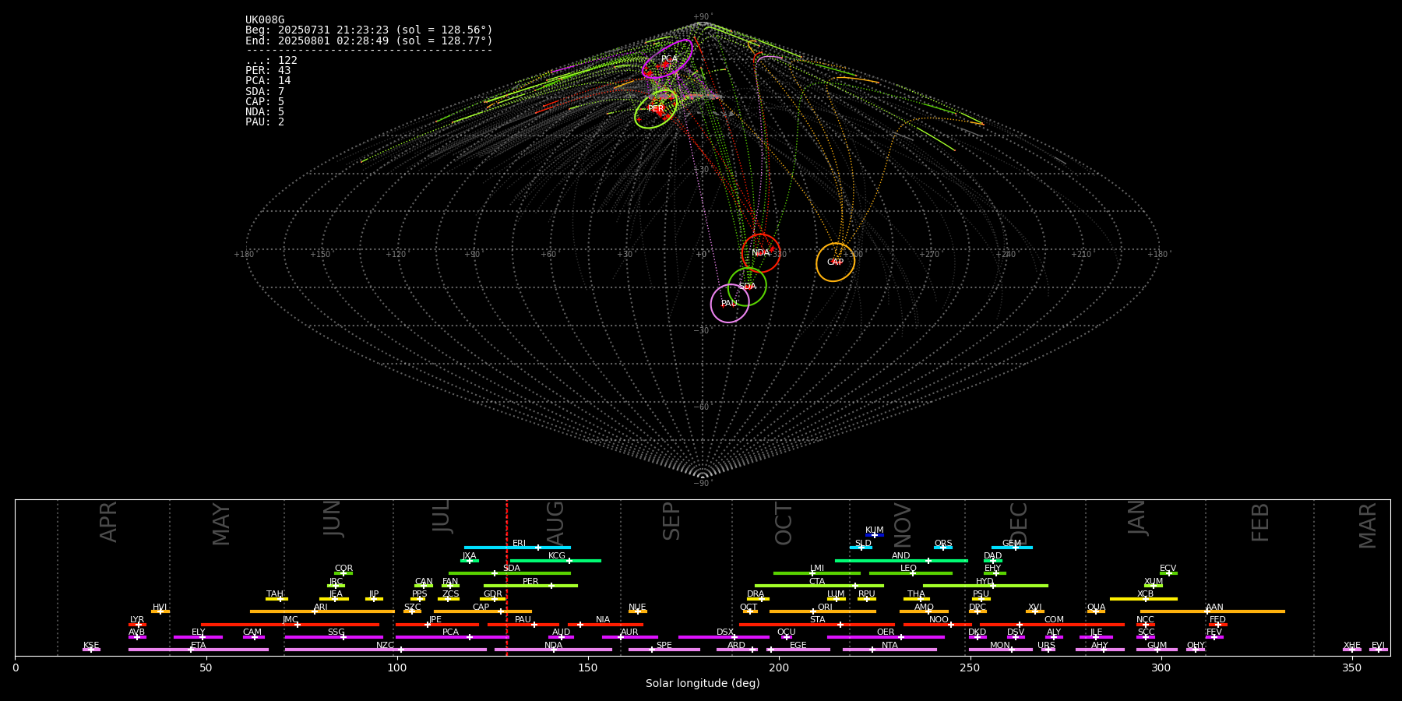
Task: Click the ETA pink shower bar
Action: pyautogui.click(x=198, y=650)
